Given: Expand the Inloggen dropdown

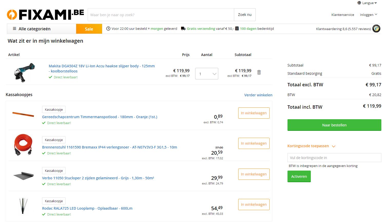Looking at the screenshot, I should 369,15.
